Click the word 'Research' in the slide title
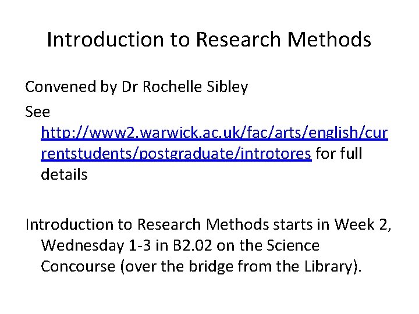This screenshot has height=314, width=419. pyautogui.click(x=239, y=40)
